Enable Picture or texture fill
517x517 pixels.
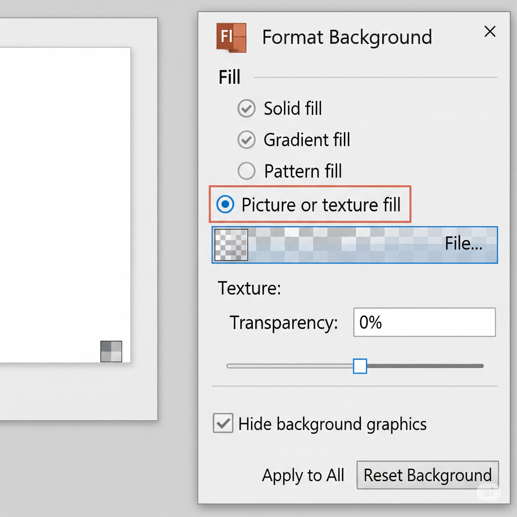coord(225,204)
